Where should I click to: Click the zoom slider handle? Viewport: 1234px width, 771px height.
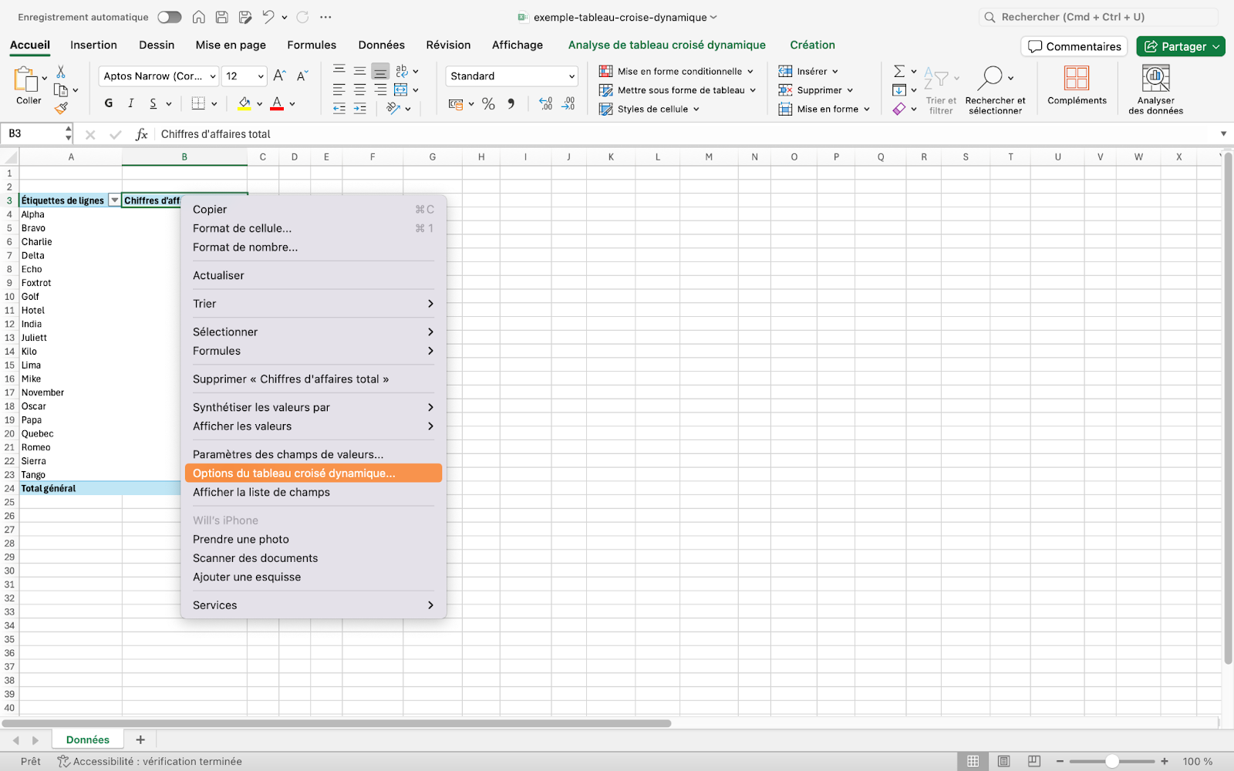coord(1111,761)
